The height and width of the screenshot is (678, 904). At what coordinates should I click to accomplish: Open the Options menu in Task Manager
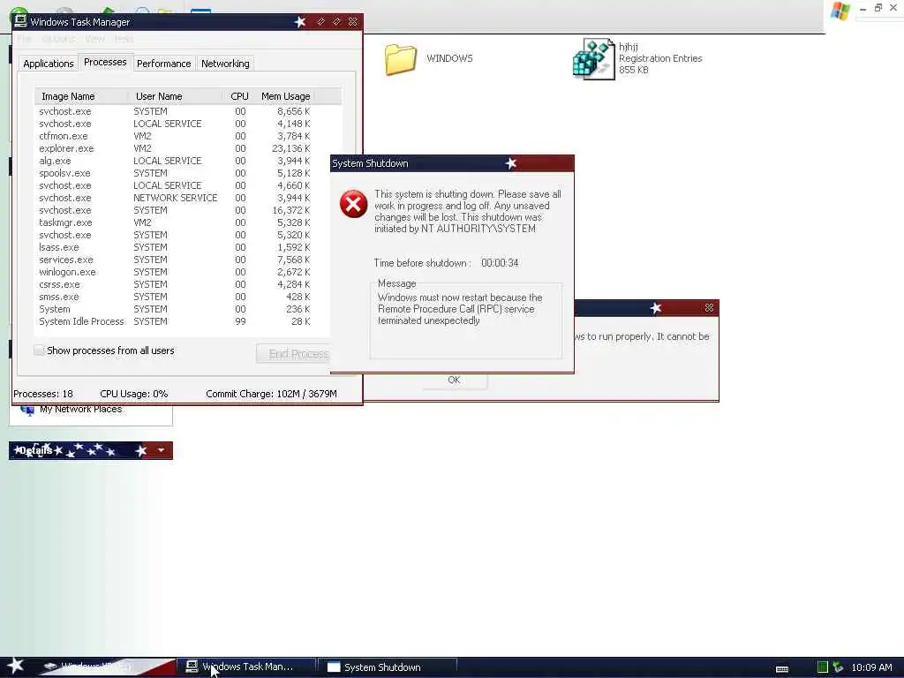58,39
